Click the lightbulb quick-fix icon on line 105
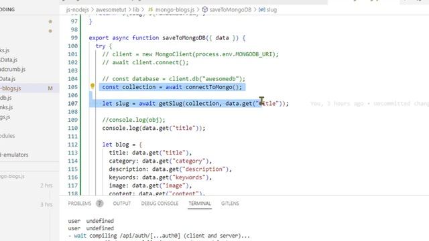The width and height of the screenshot is (429, 241). 93,86
